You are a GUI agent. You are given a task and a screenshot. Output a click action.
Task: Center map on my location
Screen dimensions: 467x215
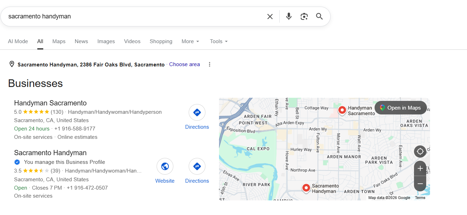(x=420, y=151)
